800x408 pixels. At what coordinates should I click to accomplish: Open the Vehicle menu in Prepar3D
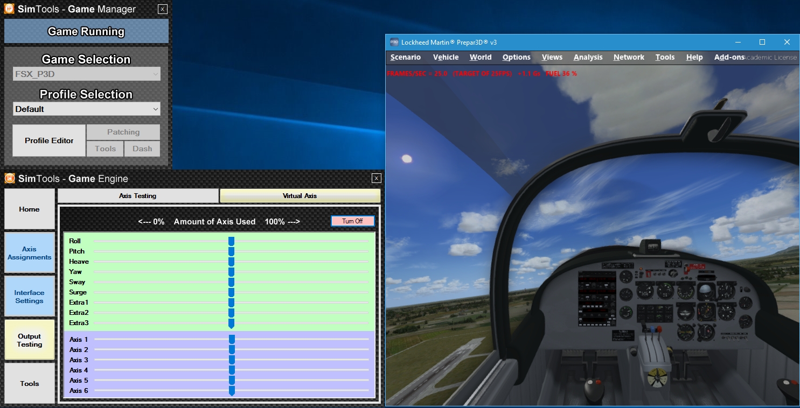coord(446,57)
